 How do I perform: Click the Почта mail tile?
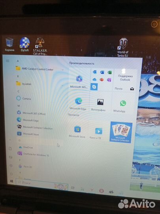coord(124,89)
